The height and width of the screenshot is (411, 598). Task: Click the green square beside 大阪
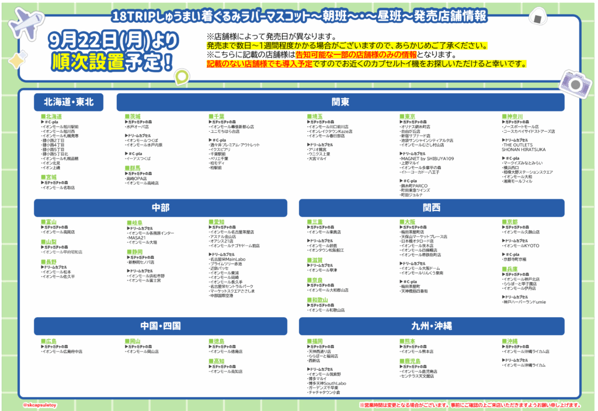402,222
